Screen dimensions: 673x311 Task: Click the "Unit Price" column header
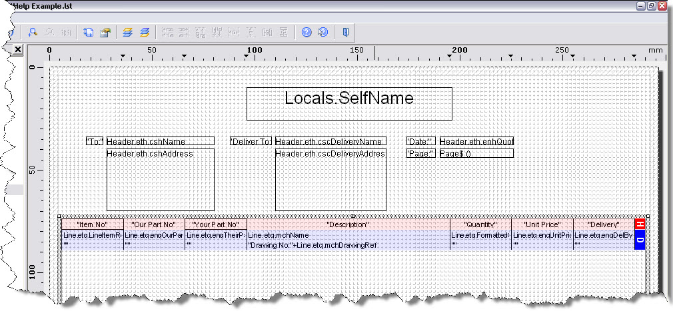pyautogui.click(x=542, y=224)
